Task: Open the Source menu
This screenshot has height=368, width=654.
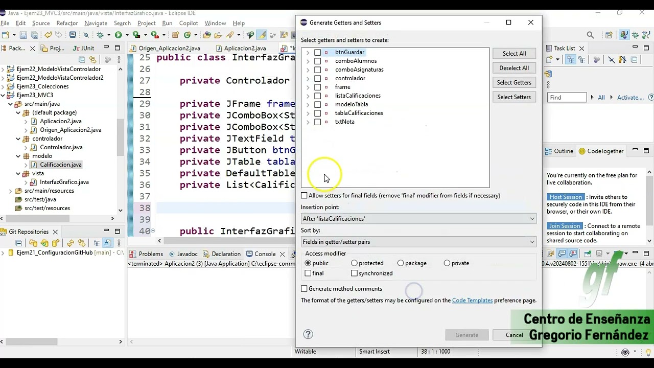Action: point(41,23)
